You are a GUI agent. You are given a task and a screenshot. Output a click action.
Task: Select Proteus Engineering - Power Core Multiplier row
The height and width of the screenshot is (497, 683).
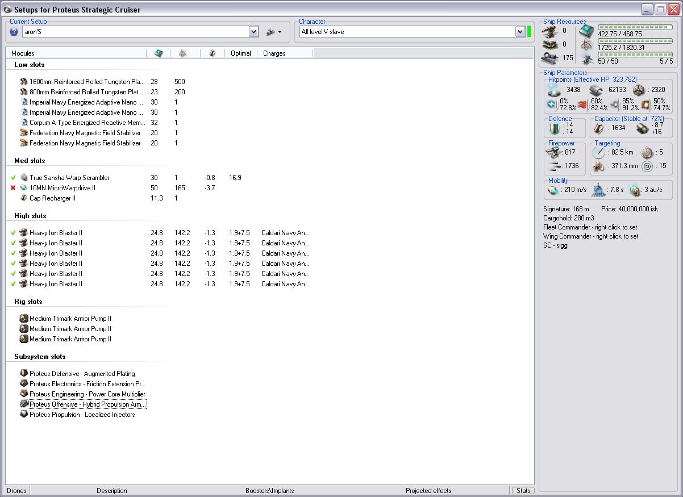[83, 394]
